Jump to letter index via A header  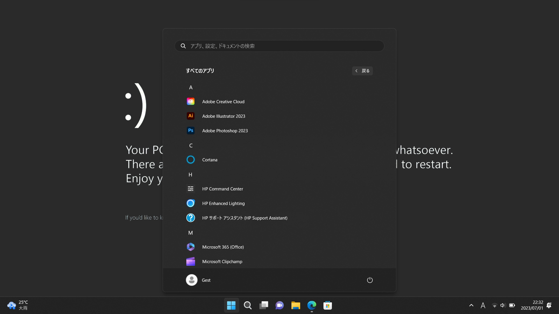point(191,88)
